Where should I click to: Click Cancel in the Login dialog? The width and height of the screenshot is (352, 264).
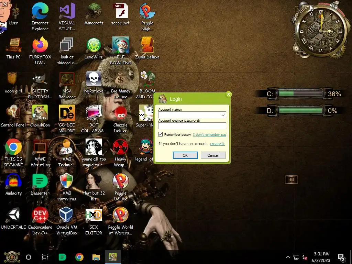coord(213,155)
